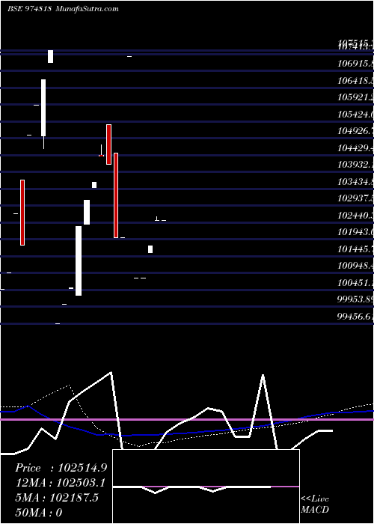This screenshot has height=524, width=374.
Task: Click the 103434 price level label
Action: coord(355,181)
